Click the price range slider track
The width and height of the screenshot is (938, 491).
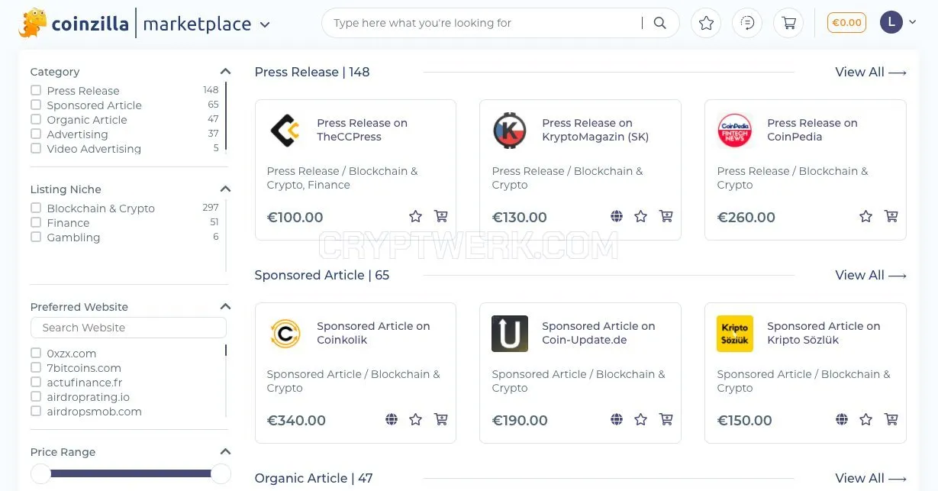pyautogui.click(x=131, y=474)
